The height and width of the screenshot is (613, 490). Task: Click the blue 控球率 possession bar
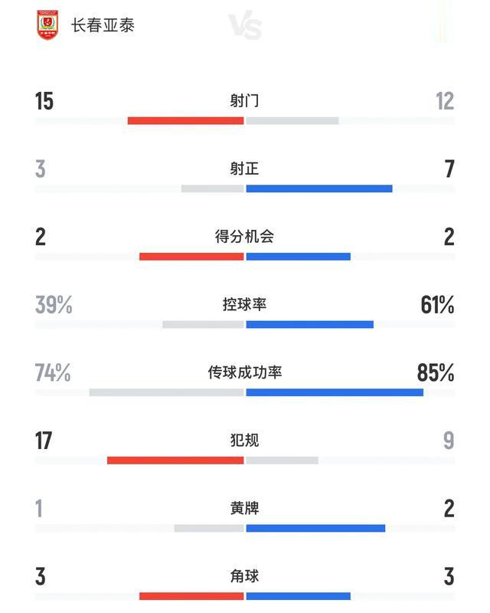point(310,324)
